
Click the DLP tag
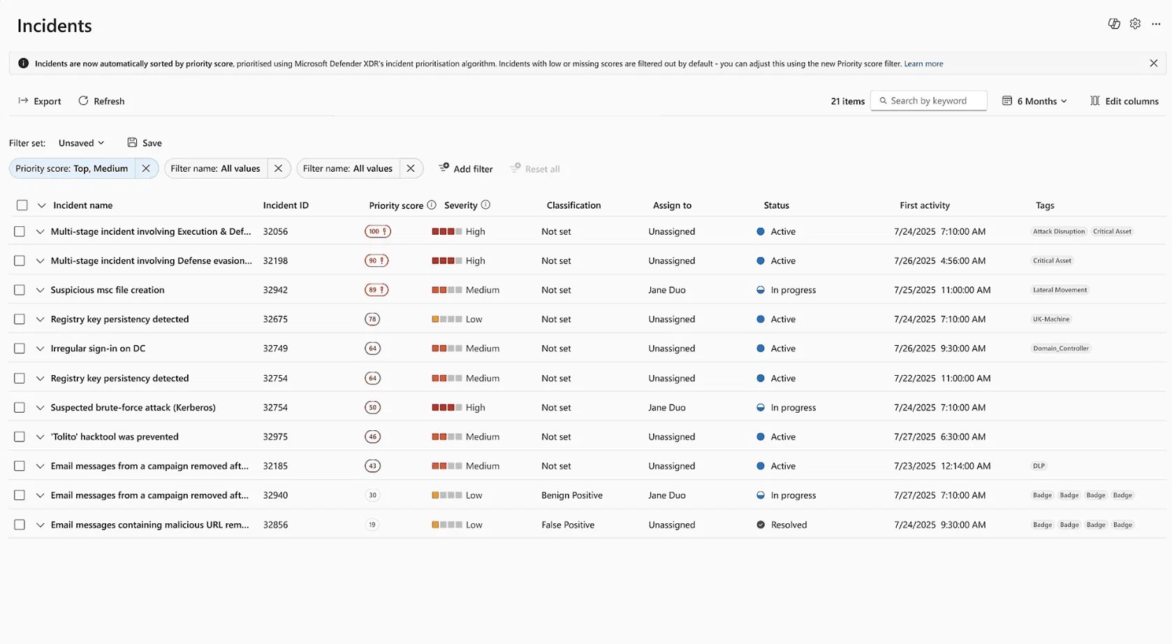1039,466
